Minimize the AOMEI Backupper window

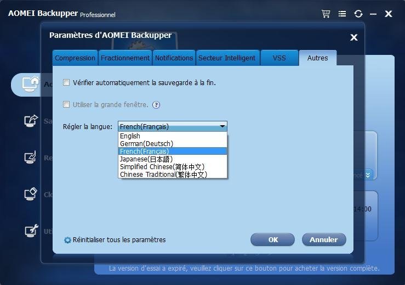pos(373,14)
